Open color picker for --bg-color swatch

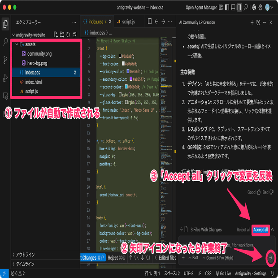point(120,56)
